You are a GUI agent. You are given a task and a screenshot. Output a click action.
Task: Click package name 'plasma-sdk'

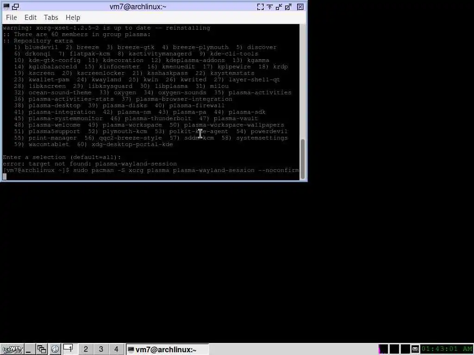[x=247, y=112]
